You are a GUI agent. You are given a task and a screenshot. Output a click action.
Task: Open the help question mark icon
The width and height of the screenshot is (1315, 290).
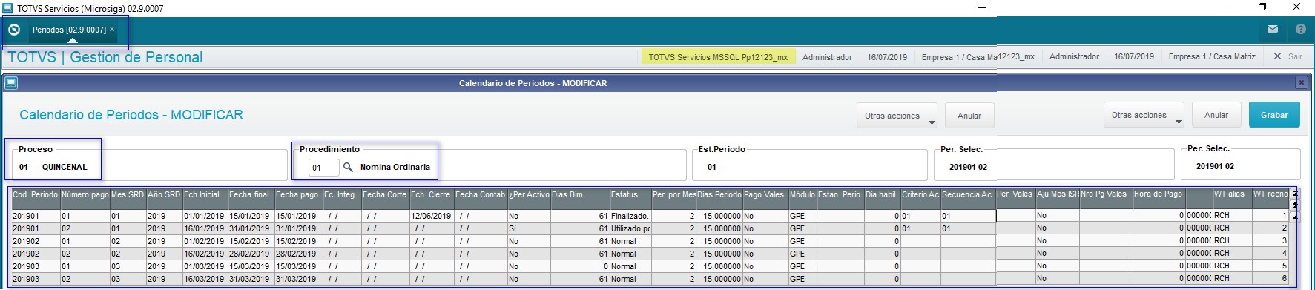[1300, 30]
